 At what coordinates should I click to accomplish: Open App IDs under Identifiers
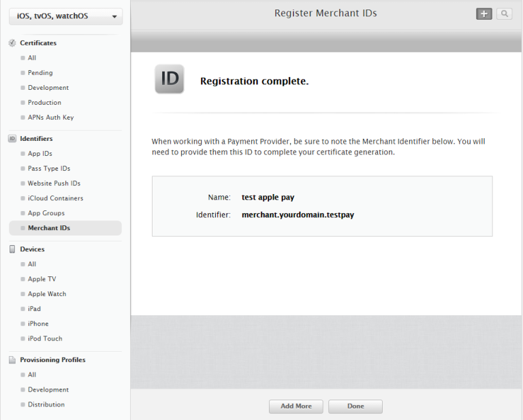[x=39, y=154]
